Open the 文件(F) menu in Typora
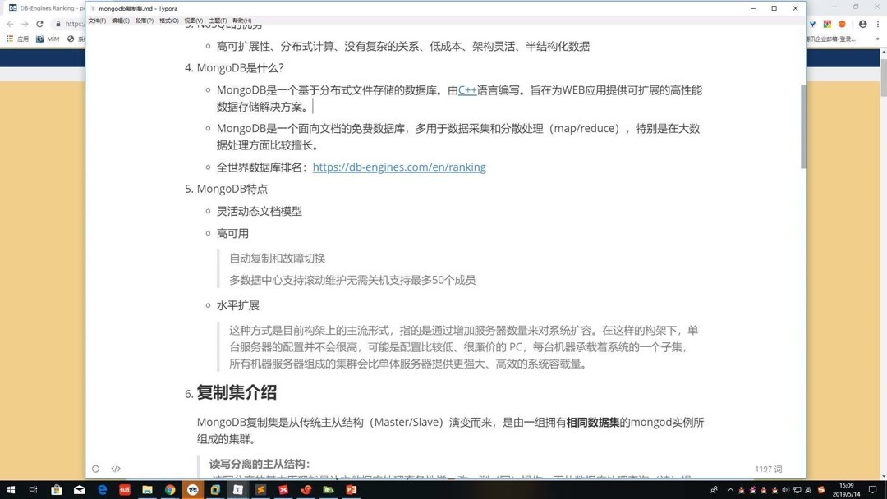 click(x=96, y=21)
